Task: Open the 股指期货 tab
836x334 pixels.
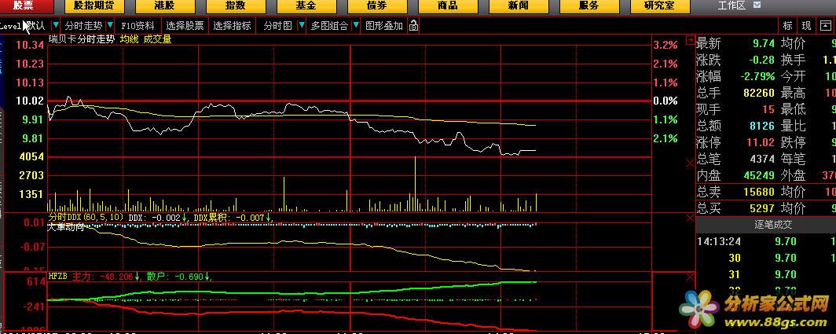Action: (93, 6)
